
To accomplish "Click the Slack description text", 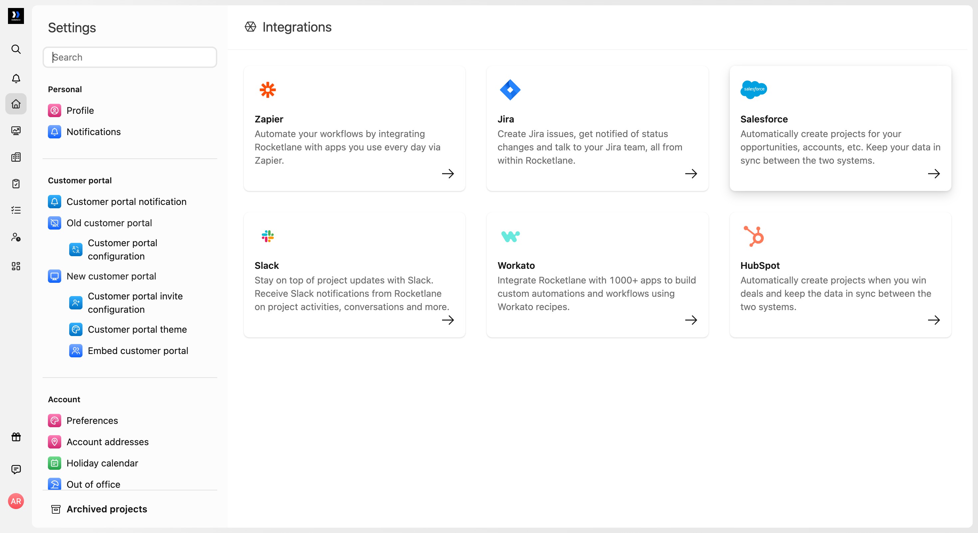I will click(x=352, y=293).
